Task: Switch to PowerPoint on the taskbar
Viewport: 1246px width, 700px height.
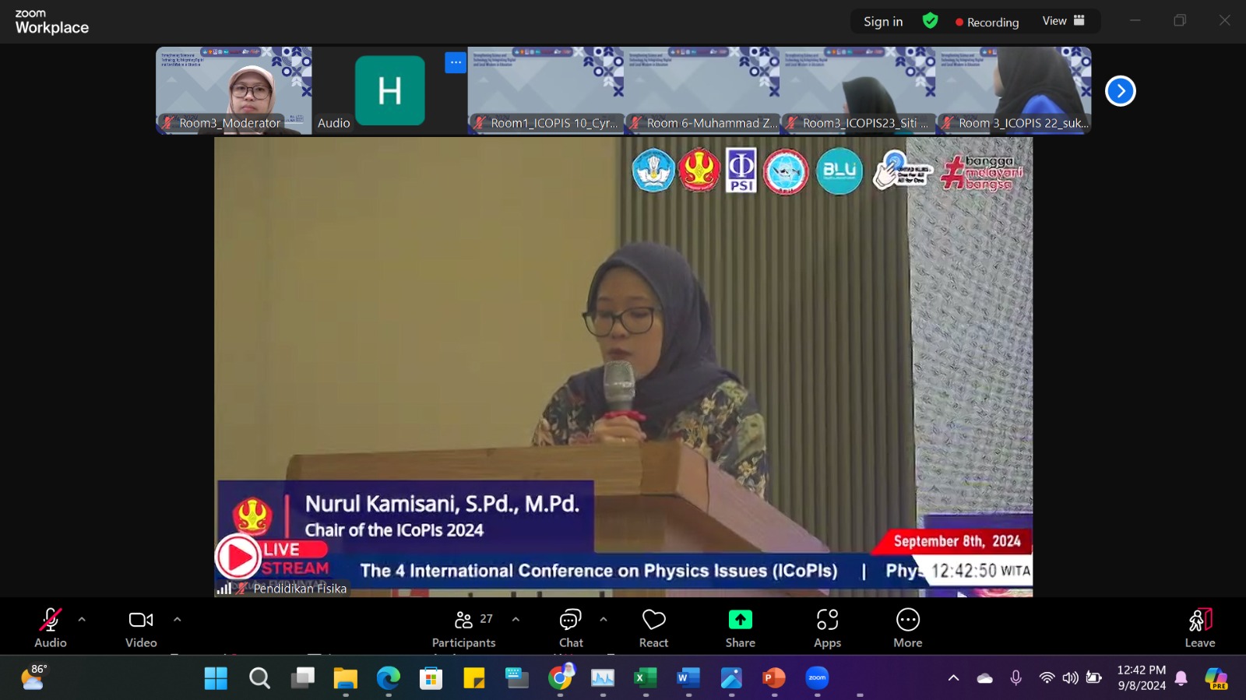Action: click(x=774, y=678)
